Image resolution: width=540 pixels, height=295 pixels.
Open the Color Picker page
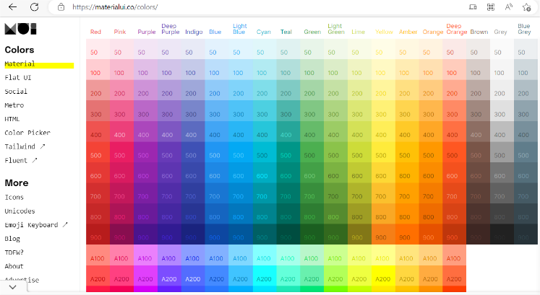pyautogui.click(x=27, y=133)
